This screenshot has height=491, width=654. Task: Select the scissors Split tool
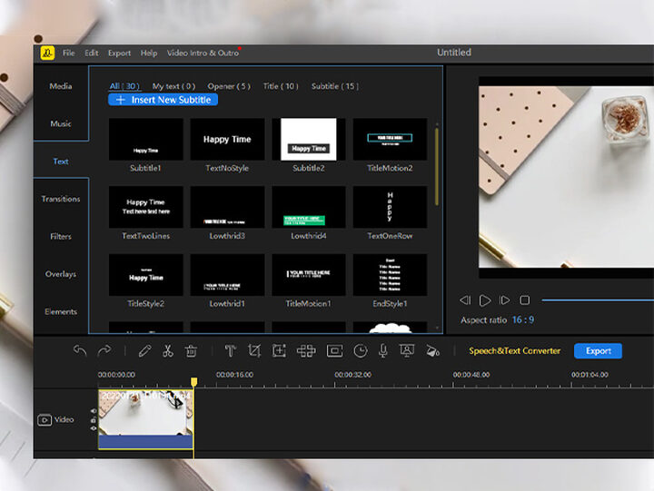click(x=168, y=350)
